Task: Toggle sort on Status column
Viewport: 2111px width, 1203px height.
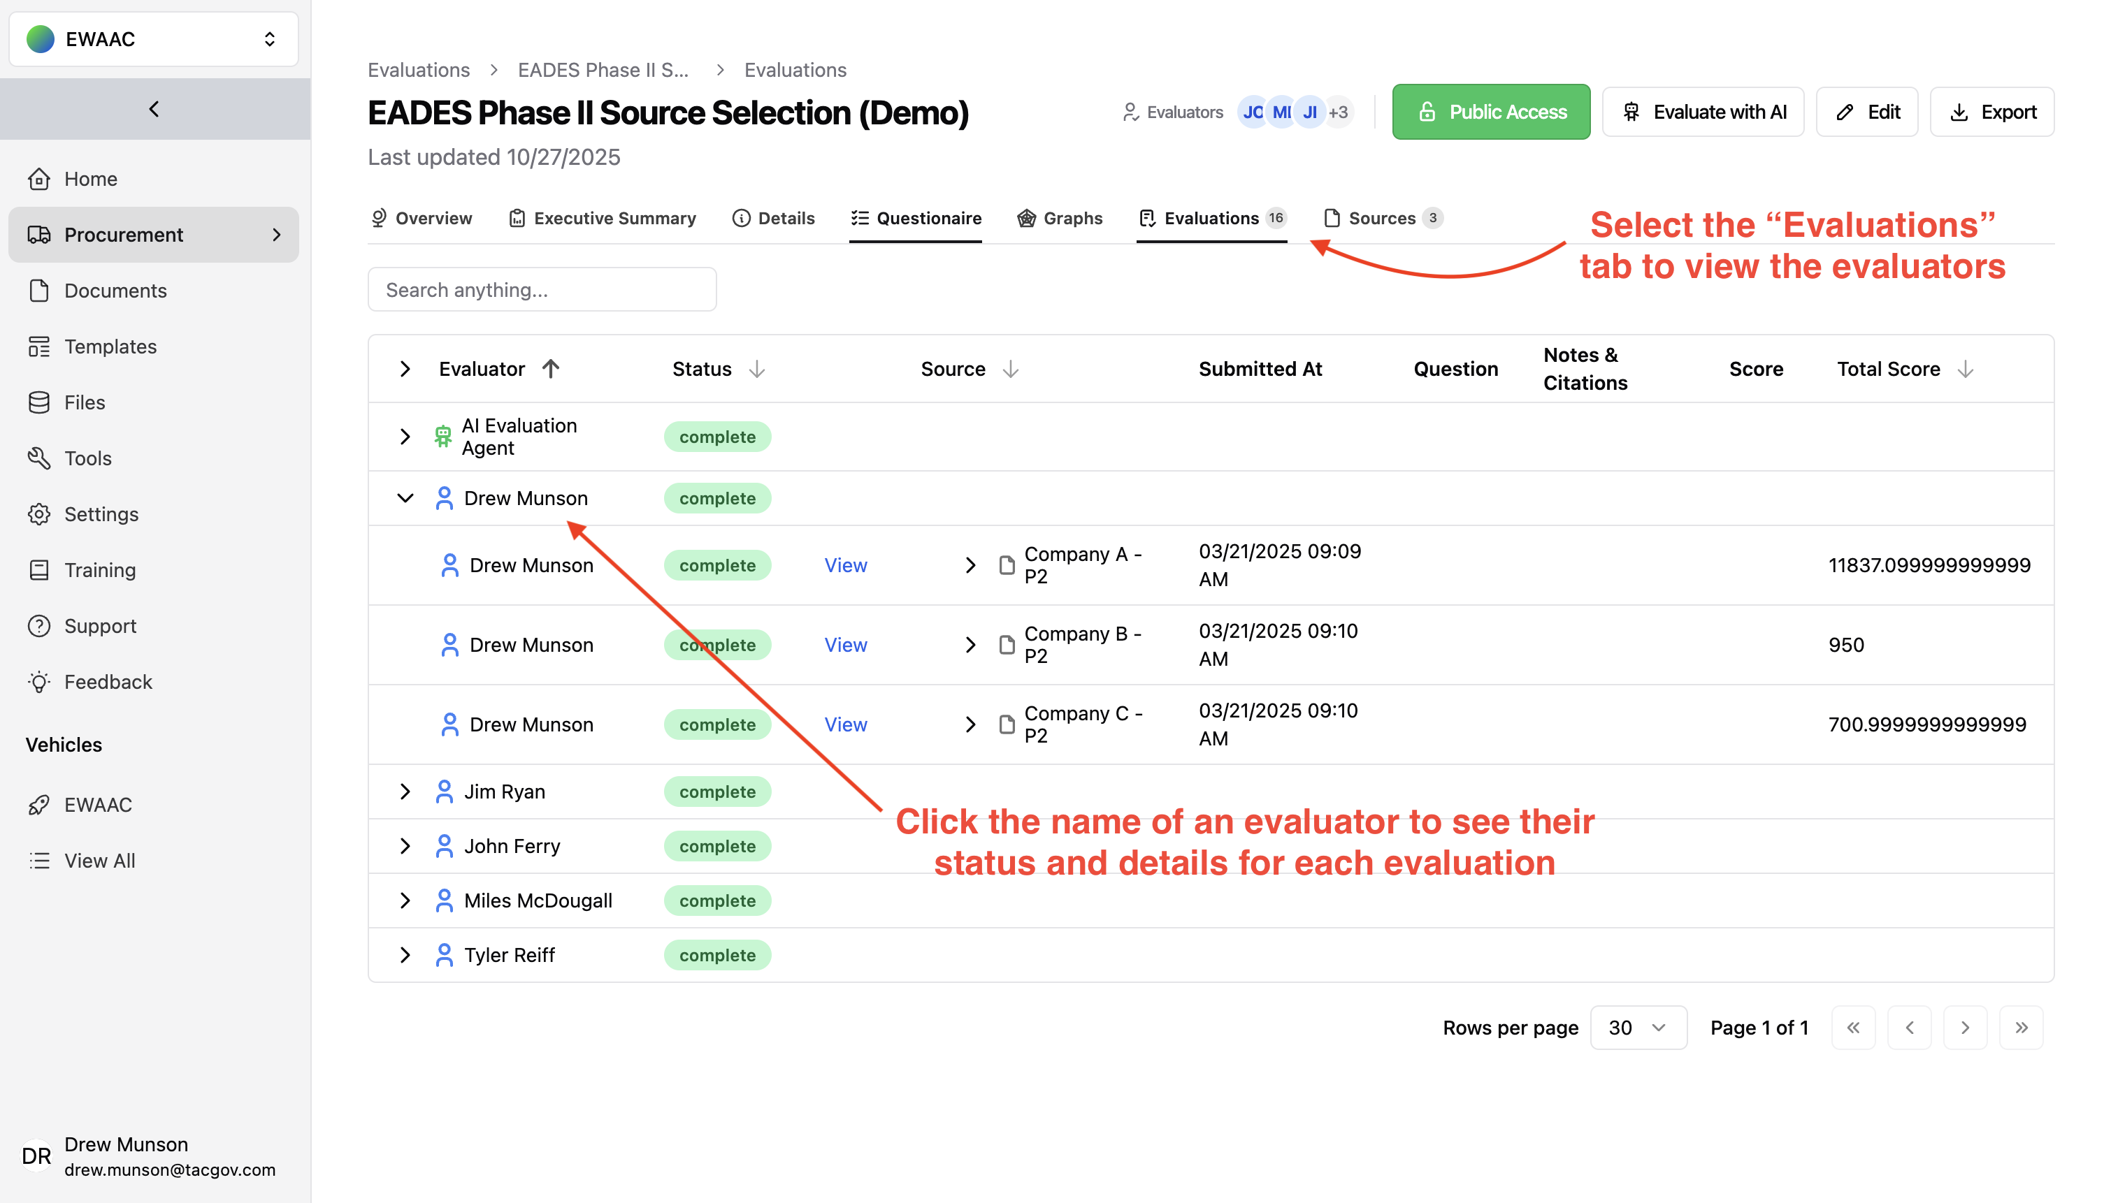Action: 756,368
